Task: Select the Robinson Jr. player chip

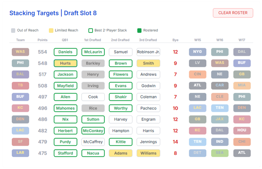Action: (x=148, y=52)
